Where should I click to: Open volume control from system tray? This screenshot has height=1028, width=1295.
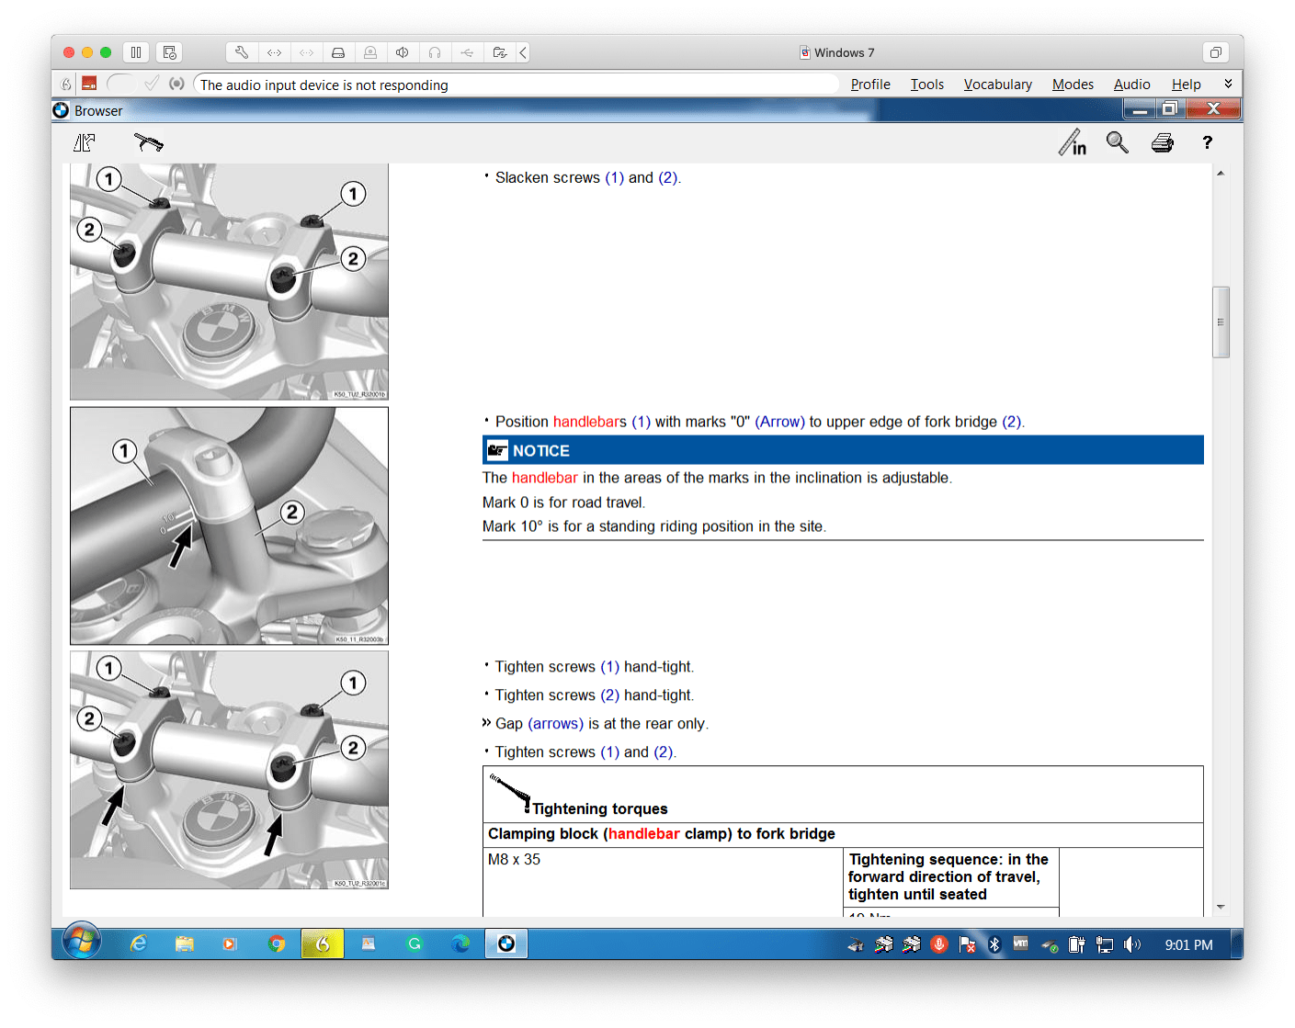[x=1131, y=944]
